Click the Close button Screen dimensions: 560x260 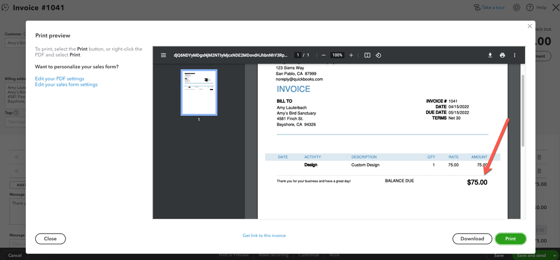[50, 239]
